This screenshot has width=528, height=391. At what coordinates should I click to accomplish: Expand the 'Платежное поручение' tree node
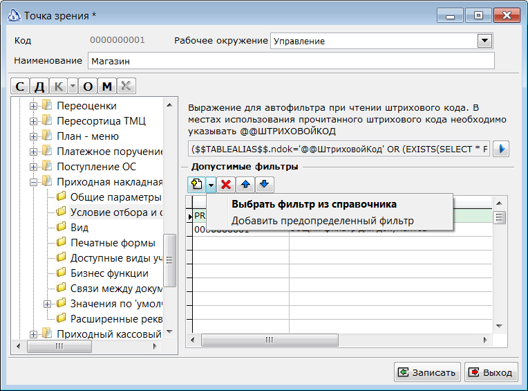[33, 152]
